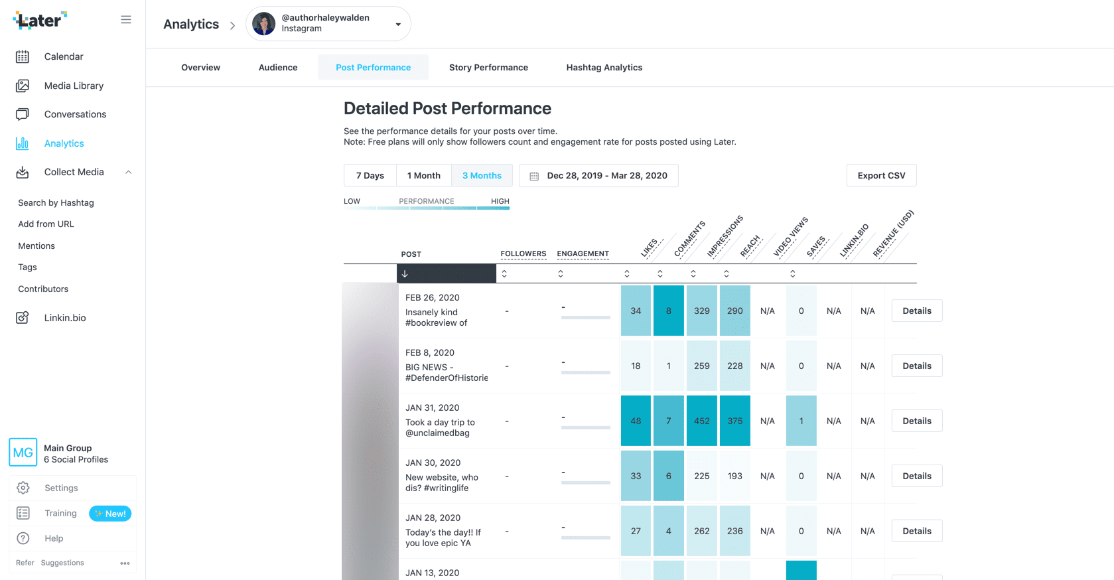This screenshot has width=1114, height=580.
Task: Click the 48 likes cell for Jan 31 post
Action: [x=636, y=421]
